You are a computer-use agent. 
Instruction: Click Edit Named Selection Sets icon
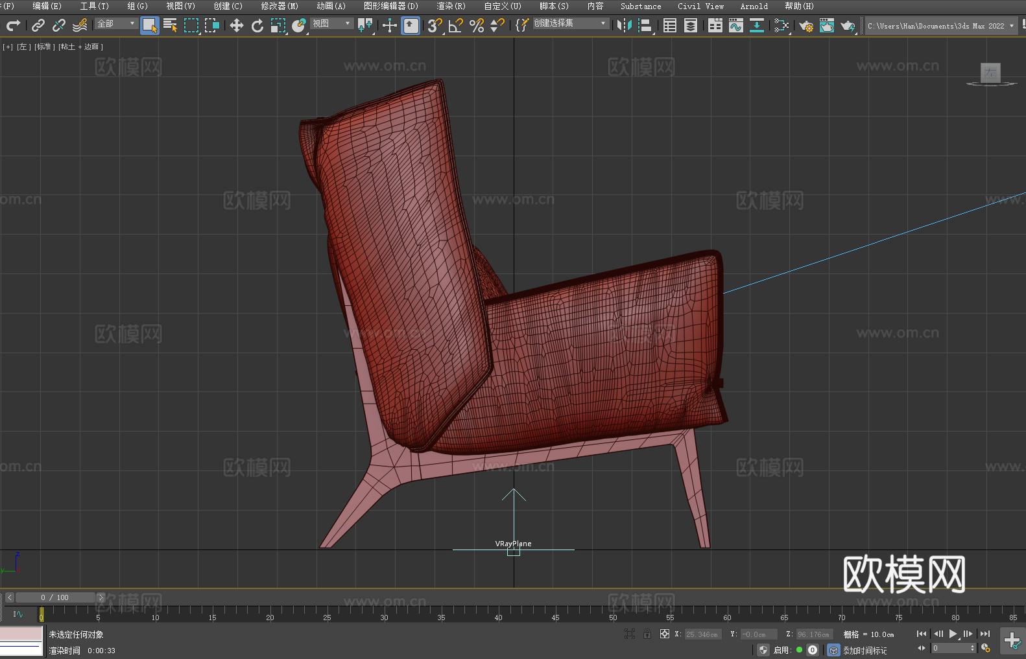click(522, 25)
